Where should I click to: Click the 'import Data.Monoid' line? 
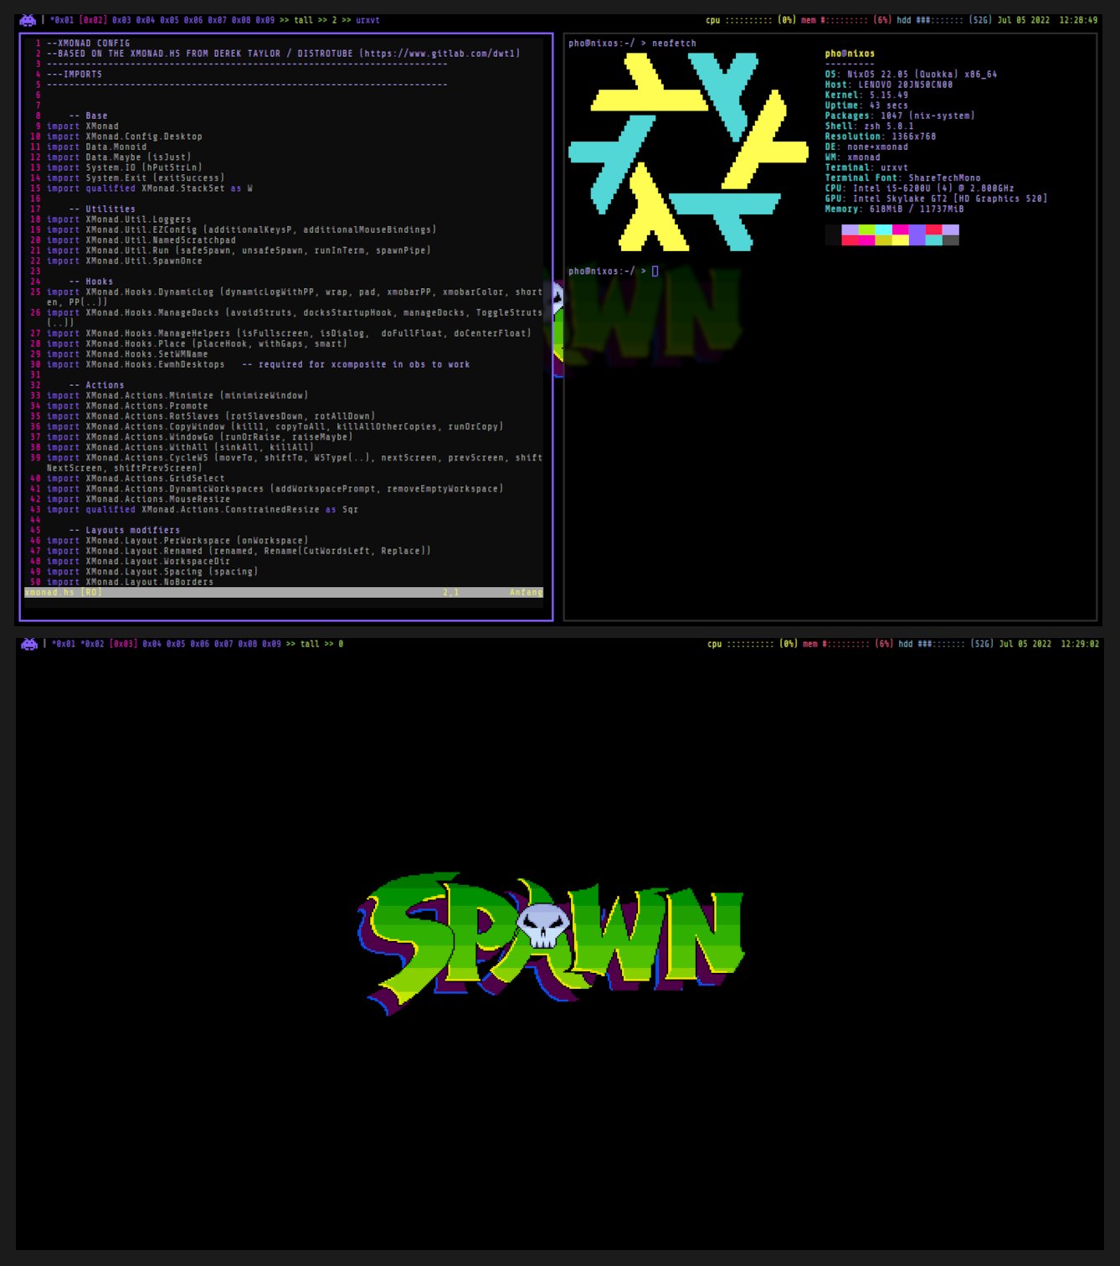(x=96, y=147)
